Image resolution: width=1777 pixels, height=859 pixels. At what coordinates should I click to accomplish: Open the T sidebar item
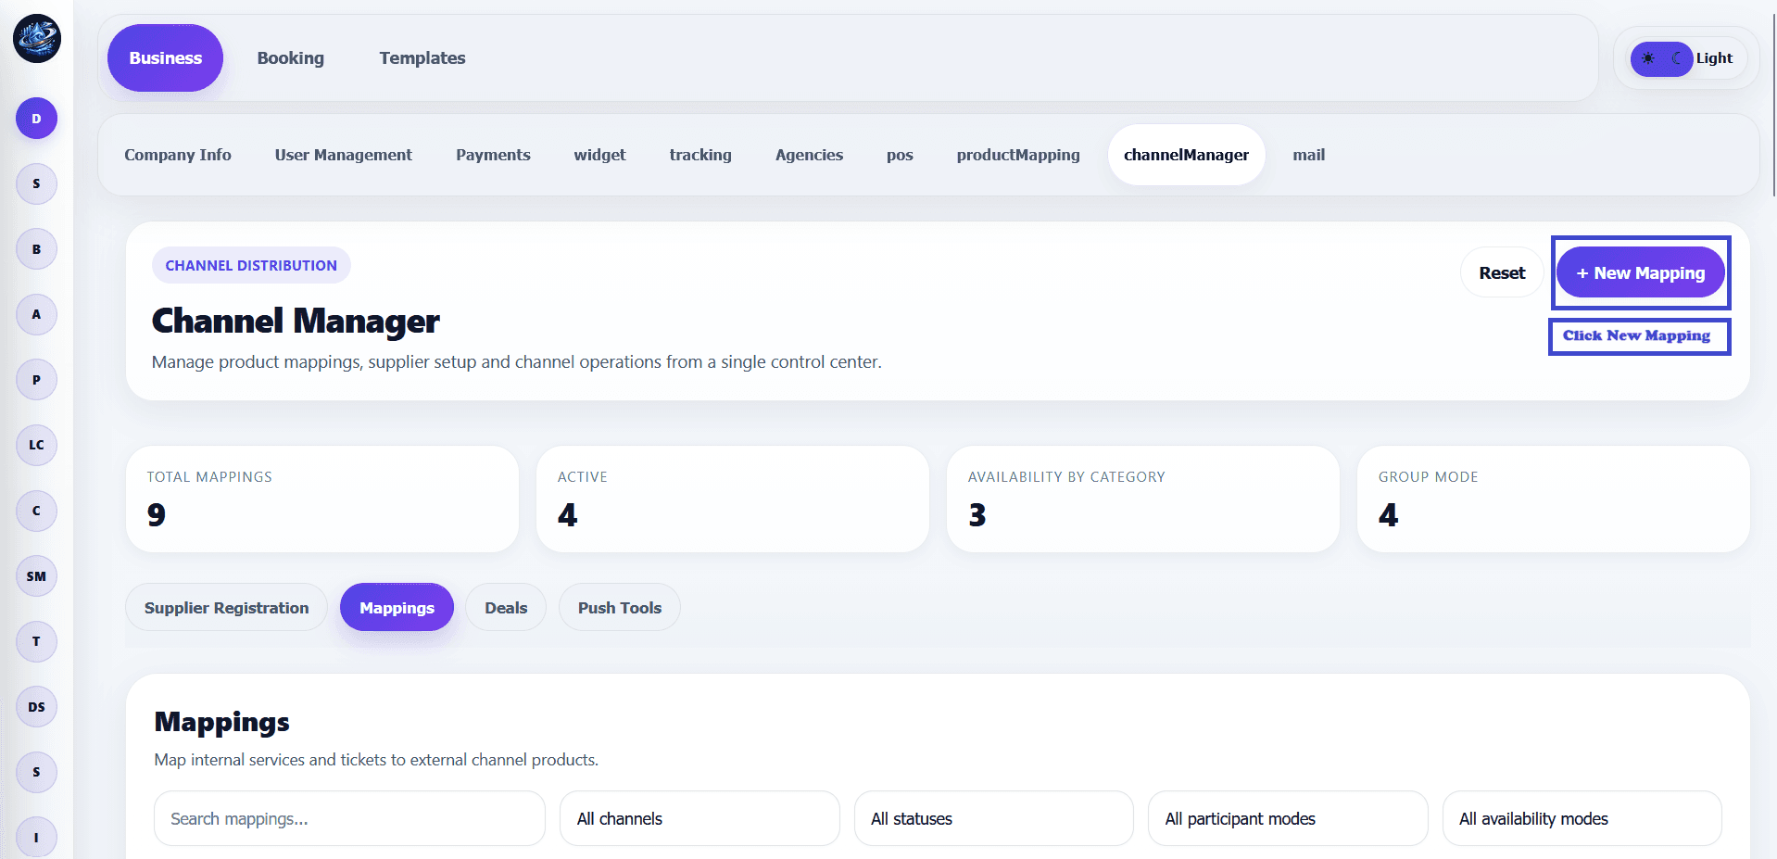[36, 641]
